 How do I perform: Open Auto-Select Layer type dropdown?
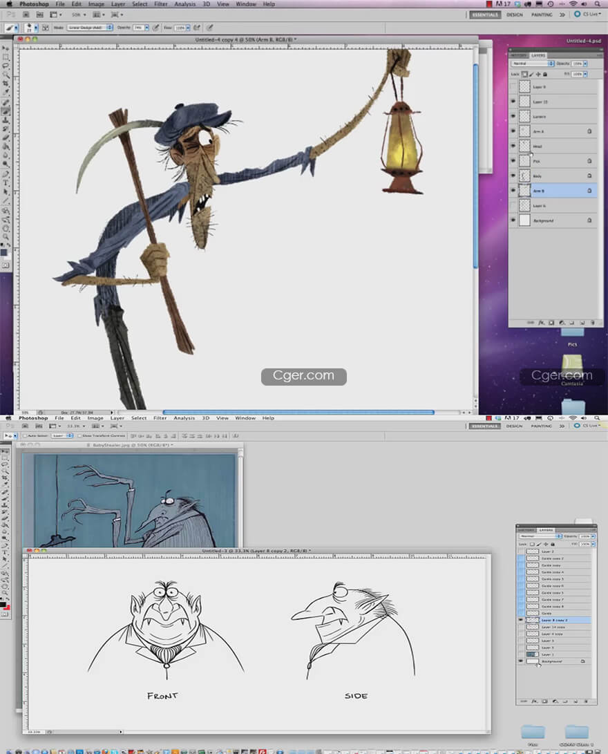coord(62,435)
